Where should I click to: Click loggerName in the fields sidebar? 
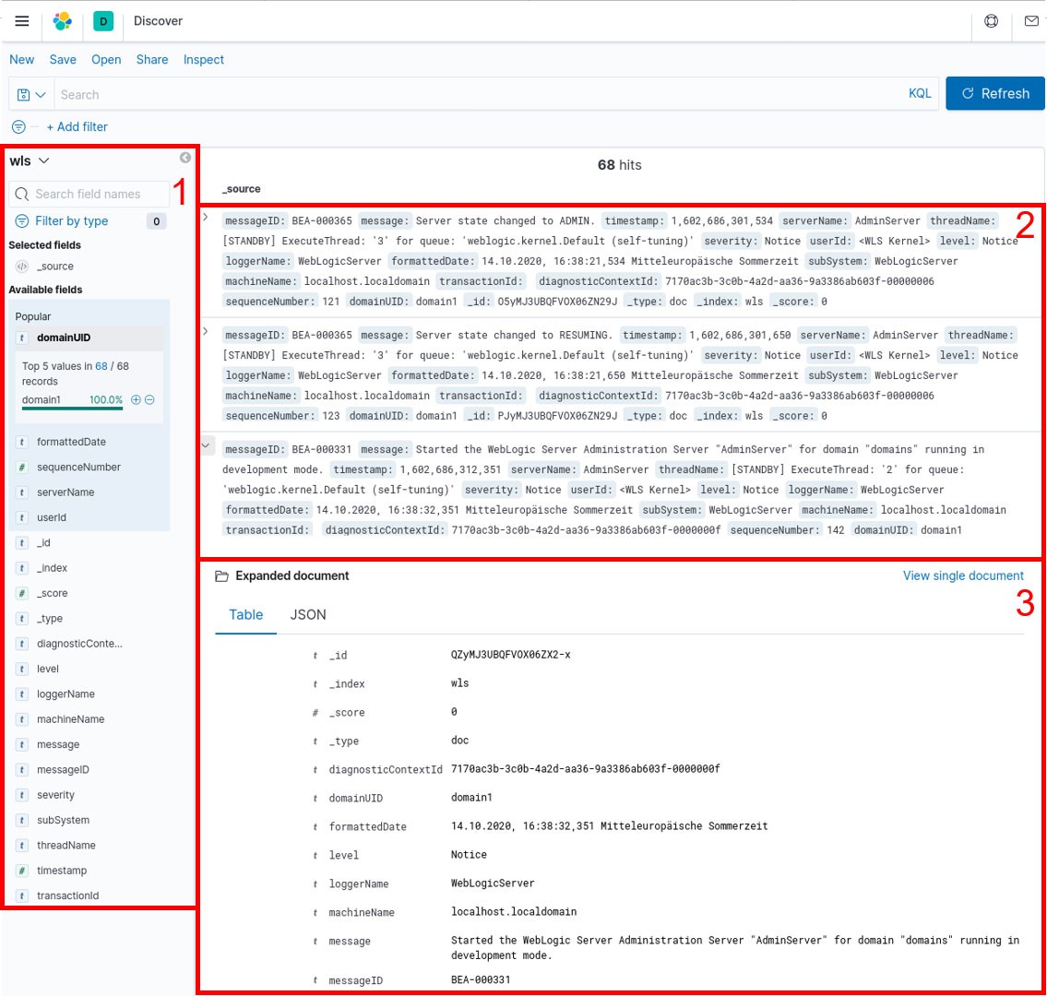(x=65, y=694)
